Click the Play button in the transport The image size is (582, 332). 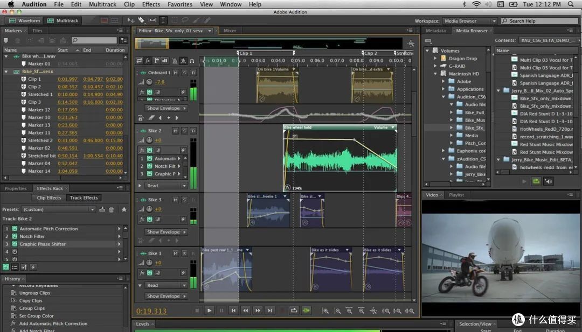click(209, 310)
